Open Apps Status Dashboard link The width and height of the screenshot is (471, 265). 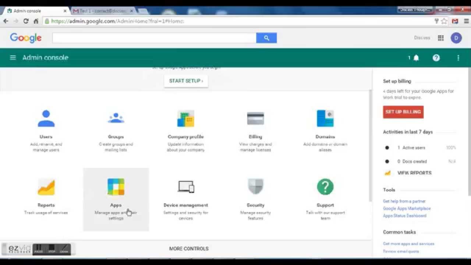(x=404, y=216)
